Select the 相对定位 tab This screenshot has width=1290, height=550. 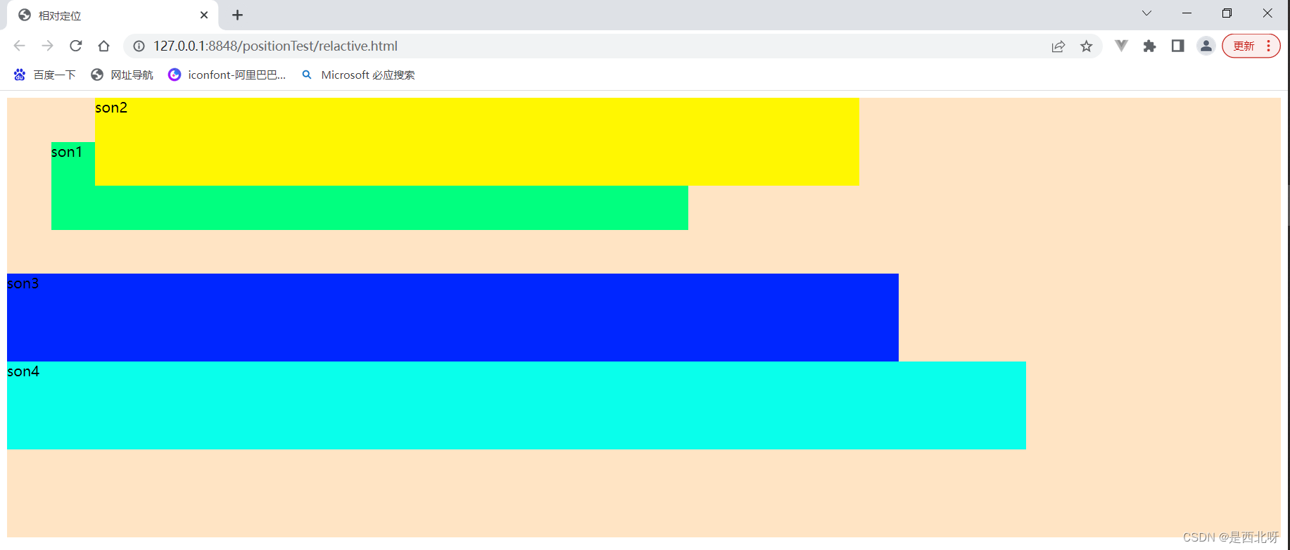point(113,15)
